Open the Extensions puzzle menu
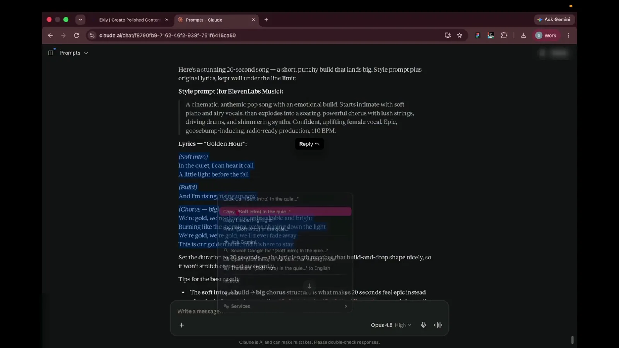 [504, 35]
